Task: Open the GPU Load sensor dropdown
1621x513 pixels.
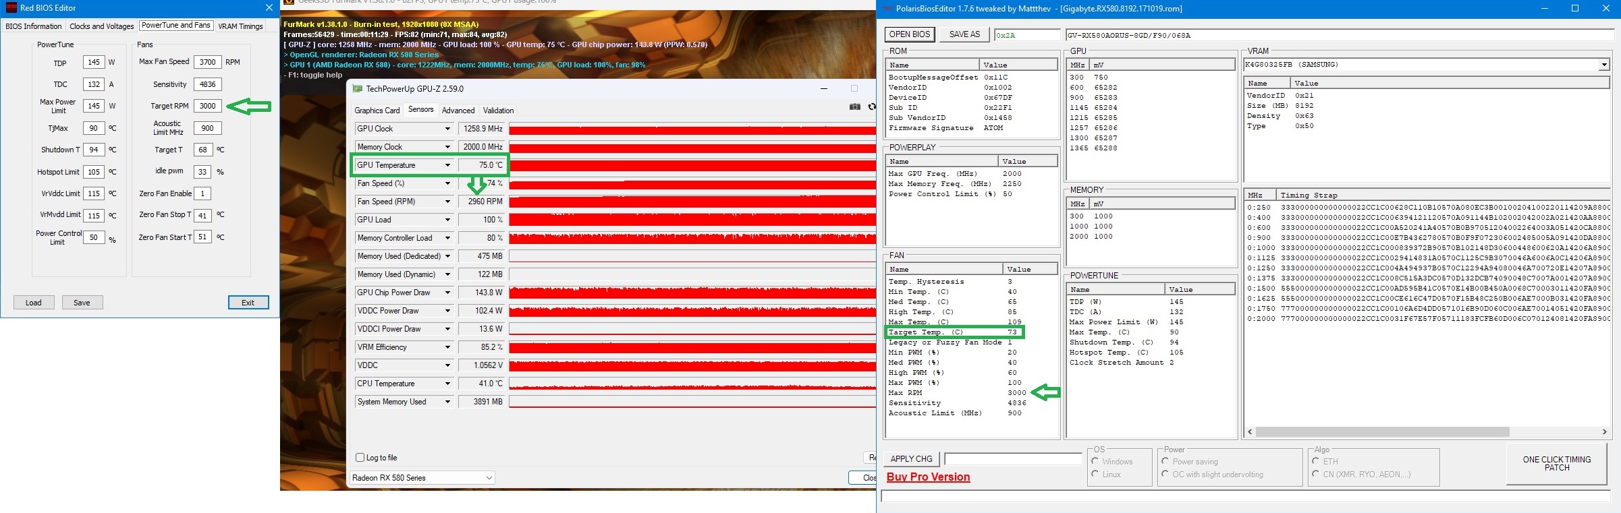Action: pos(447,220)
